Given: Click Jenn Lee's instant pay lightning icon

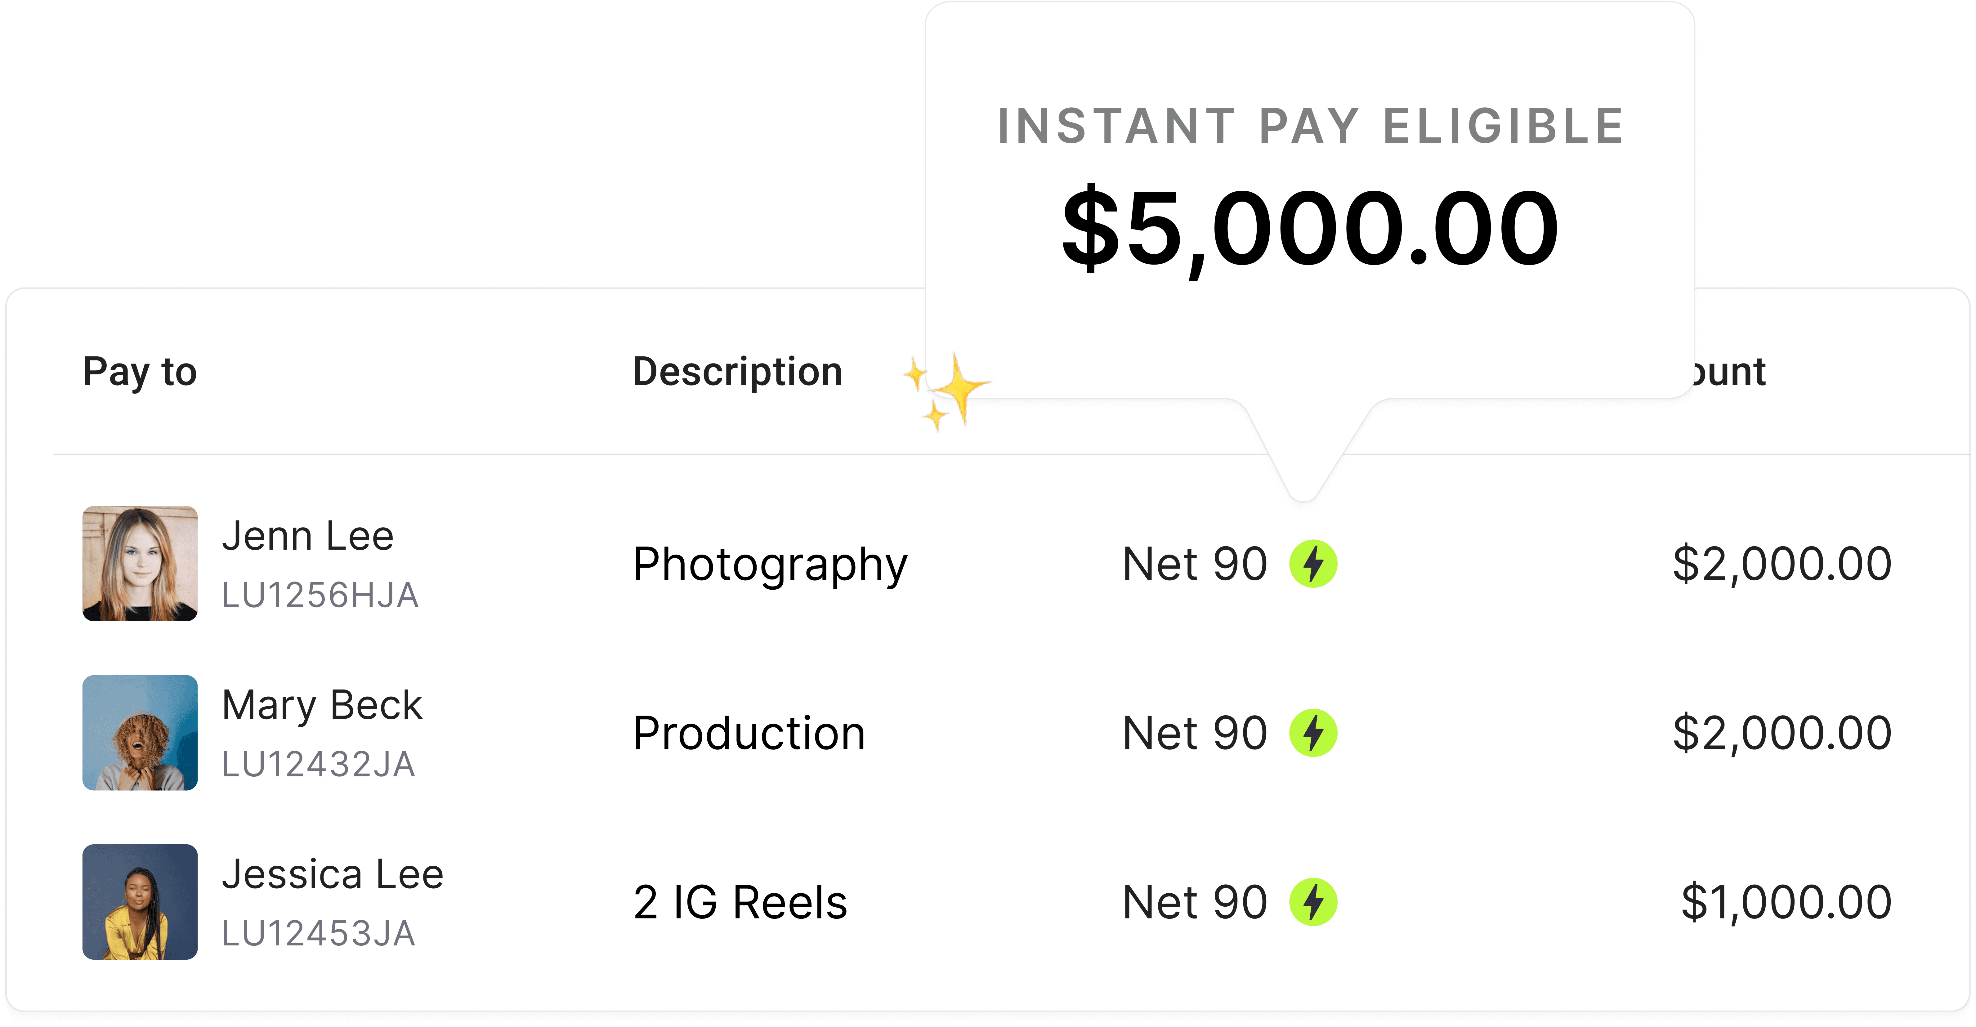Looking at the screenshot, I should [1313, 564].
